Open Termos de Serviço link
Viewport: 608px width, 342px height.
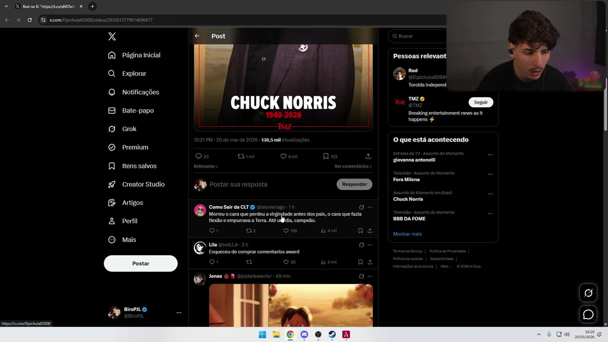(x=408, y=251)
